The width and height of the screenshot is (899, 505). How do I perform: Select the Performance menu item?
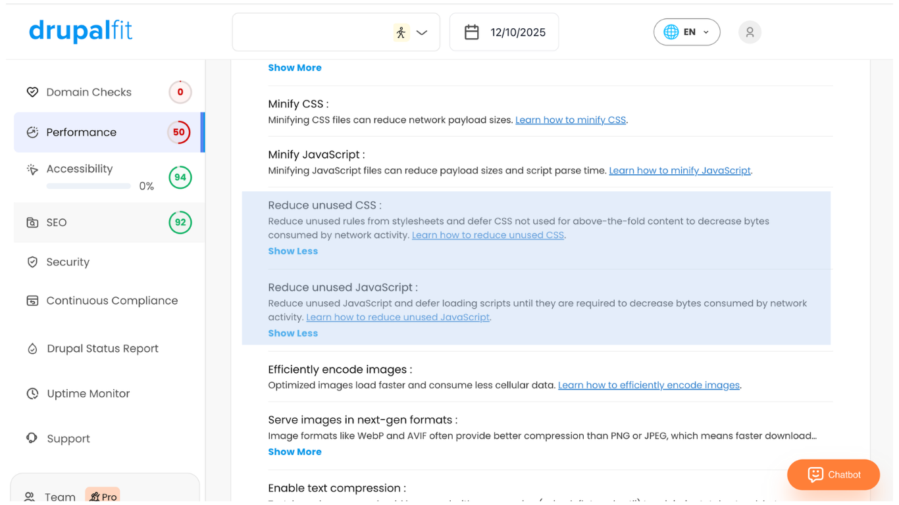coord(109,132)
